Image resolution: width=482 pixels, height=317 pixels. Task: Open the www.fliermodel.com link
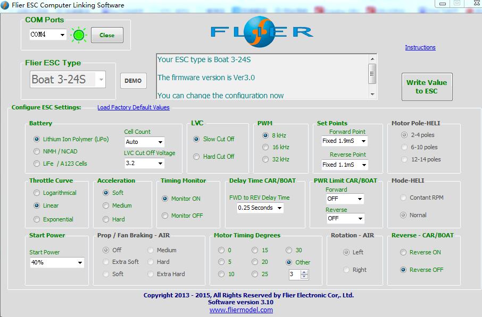[241, 310]
